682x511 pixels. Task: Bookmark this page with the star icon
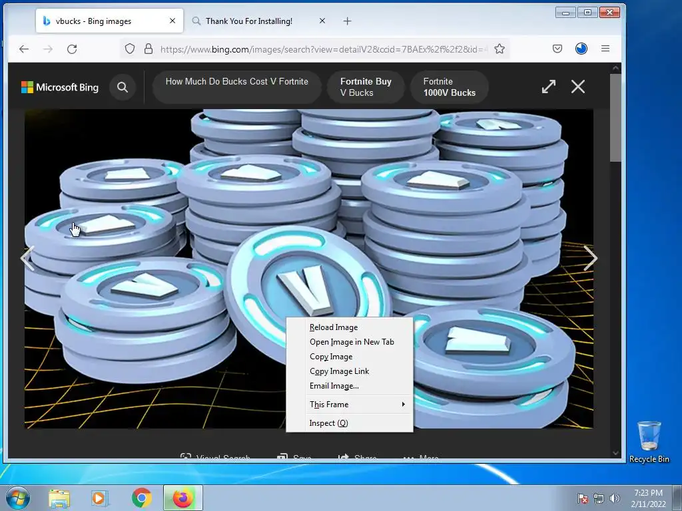[500, 49]
